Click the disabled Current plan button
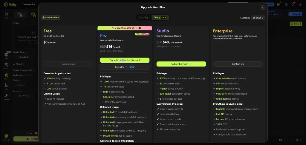 (x=68, y=64)
